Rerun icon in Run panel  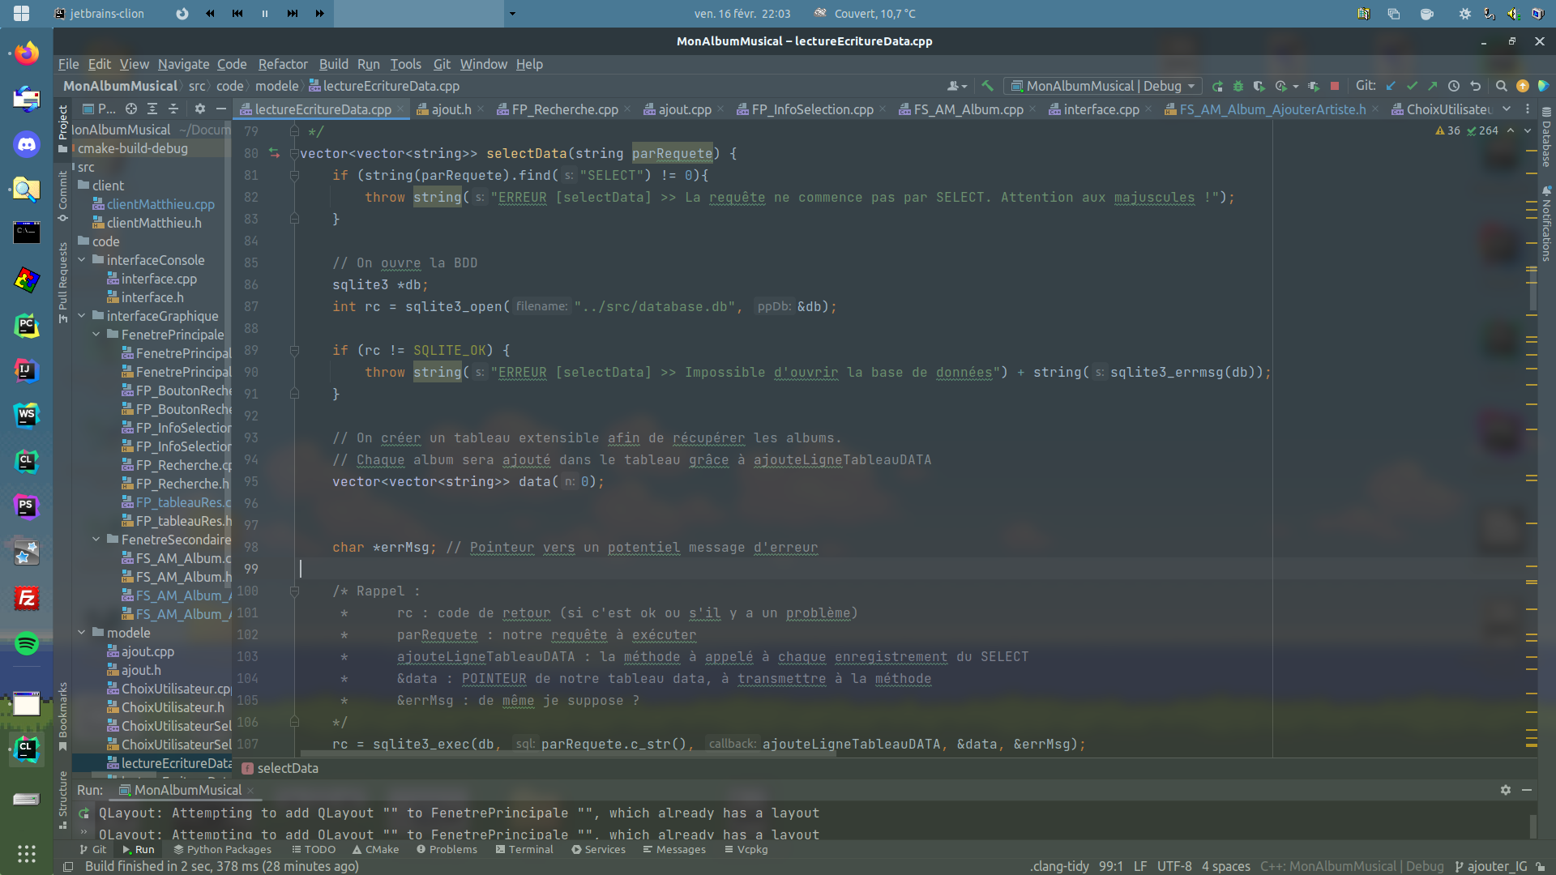(83, 813)
